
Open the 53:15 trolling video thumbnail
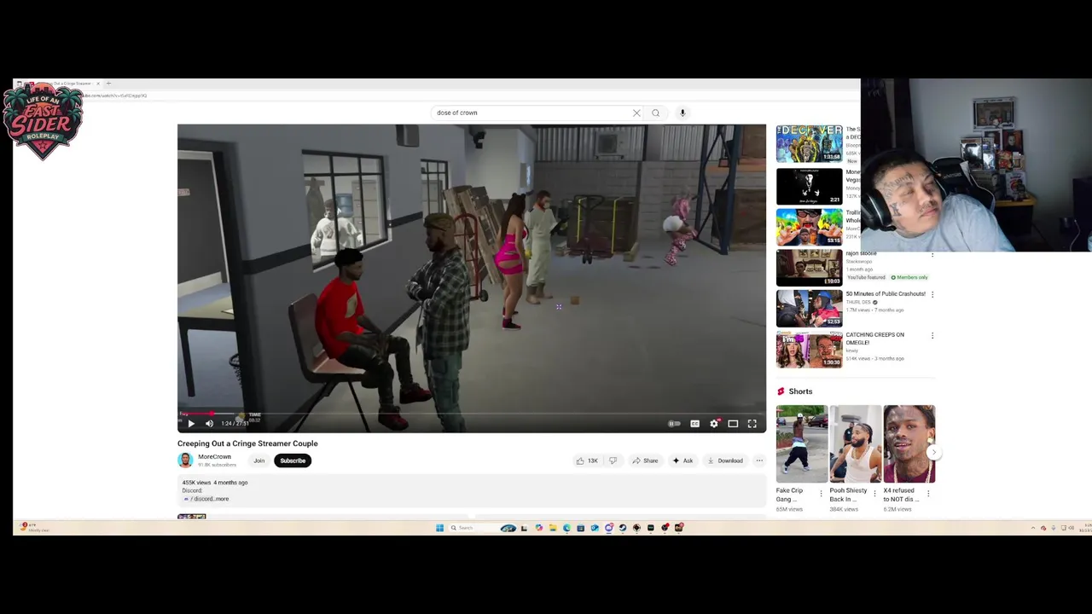[x=809, y=227]
